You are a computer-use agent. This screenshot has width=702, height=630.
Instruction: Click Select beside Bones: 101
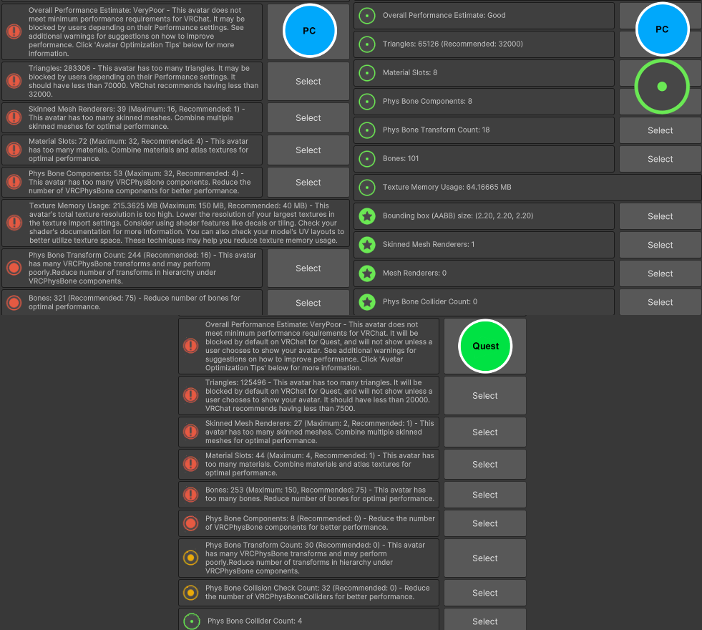tap(660, 159)
